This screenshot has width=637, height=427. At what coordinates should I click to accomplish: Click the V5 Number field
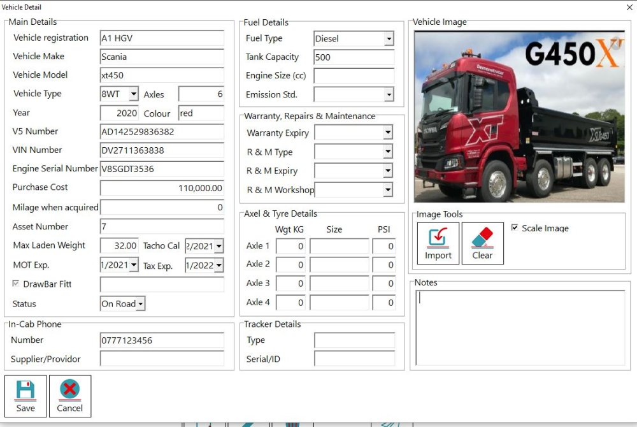162,132
